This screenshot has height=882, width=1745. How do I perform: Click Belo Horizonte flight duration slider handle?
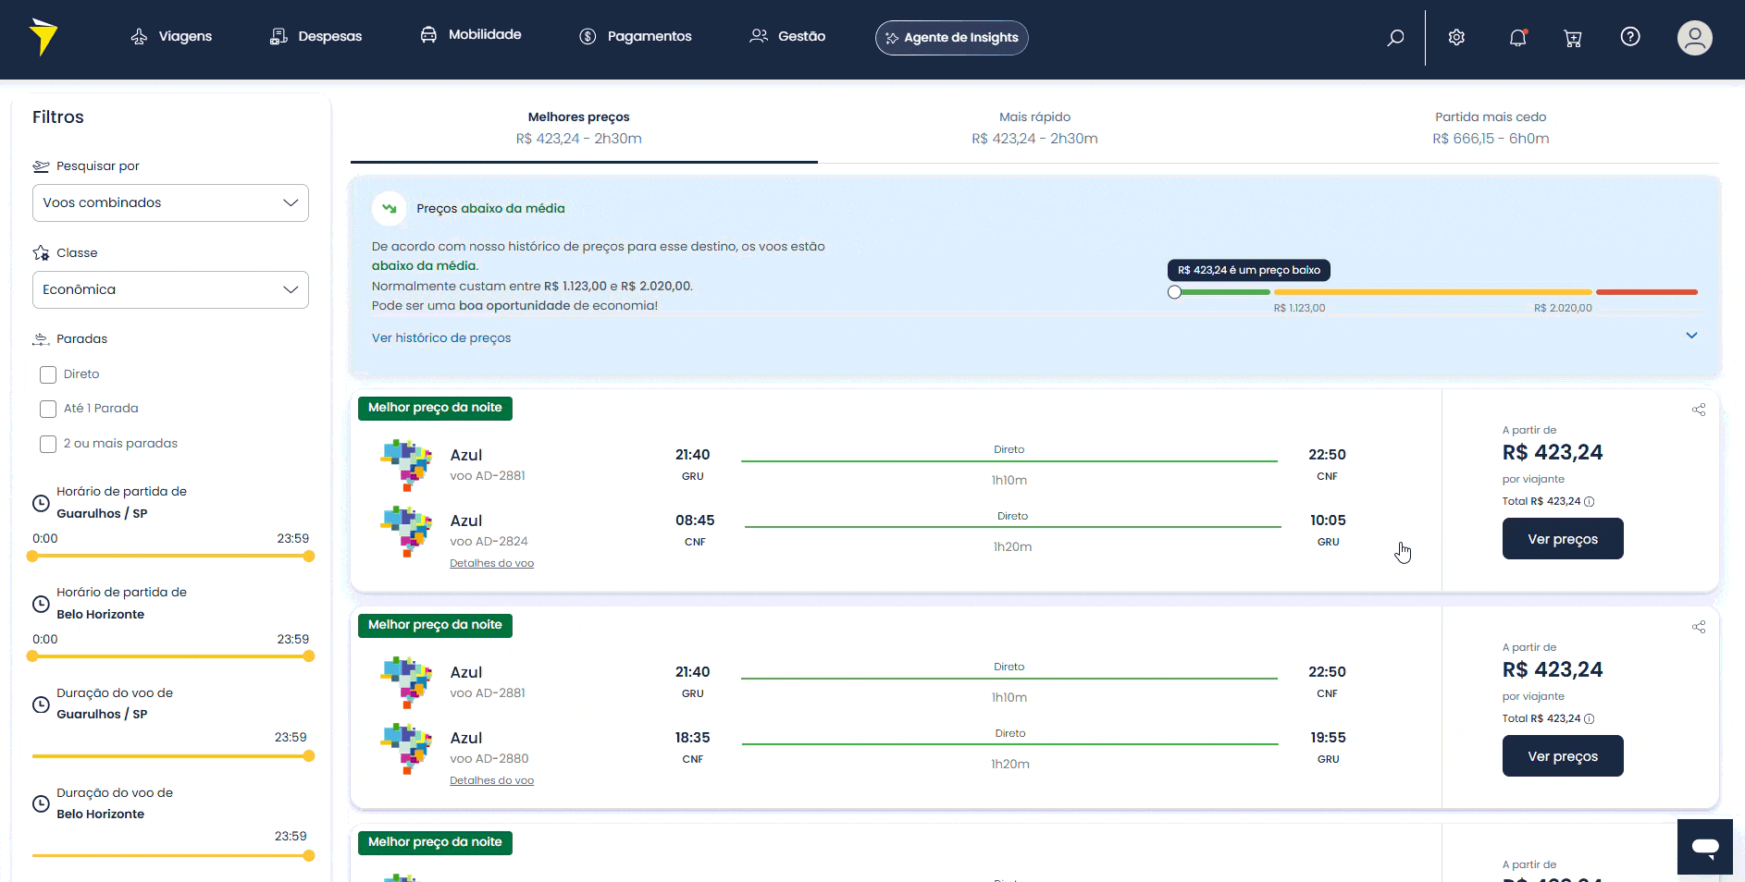click(x=309, y=856)
